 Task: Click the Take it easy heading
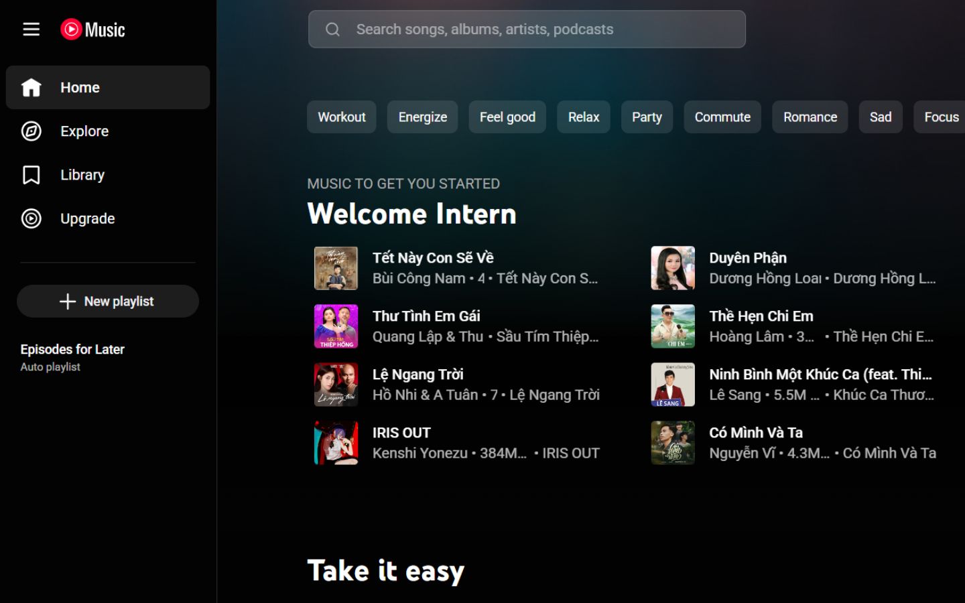pos(385,572)
